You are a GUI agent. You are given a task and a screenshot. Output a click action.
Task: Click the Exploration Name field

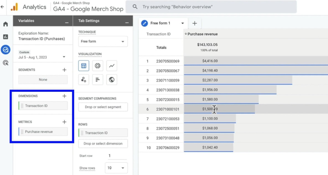42,39
